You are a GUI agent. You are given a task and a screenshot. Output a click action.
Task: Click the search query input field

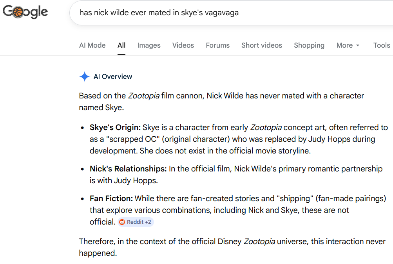coord(230,12)
